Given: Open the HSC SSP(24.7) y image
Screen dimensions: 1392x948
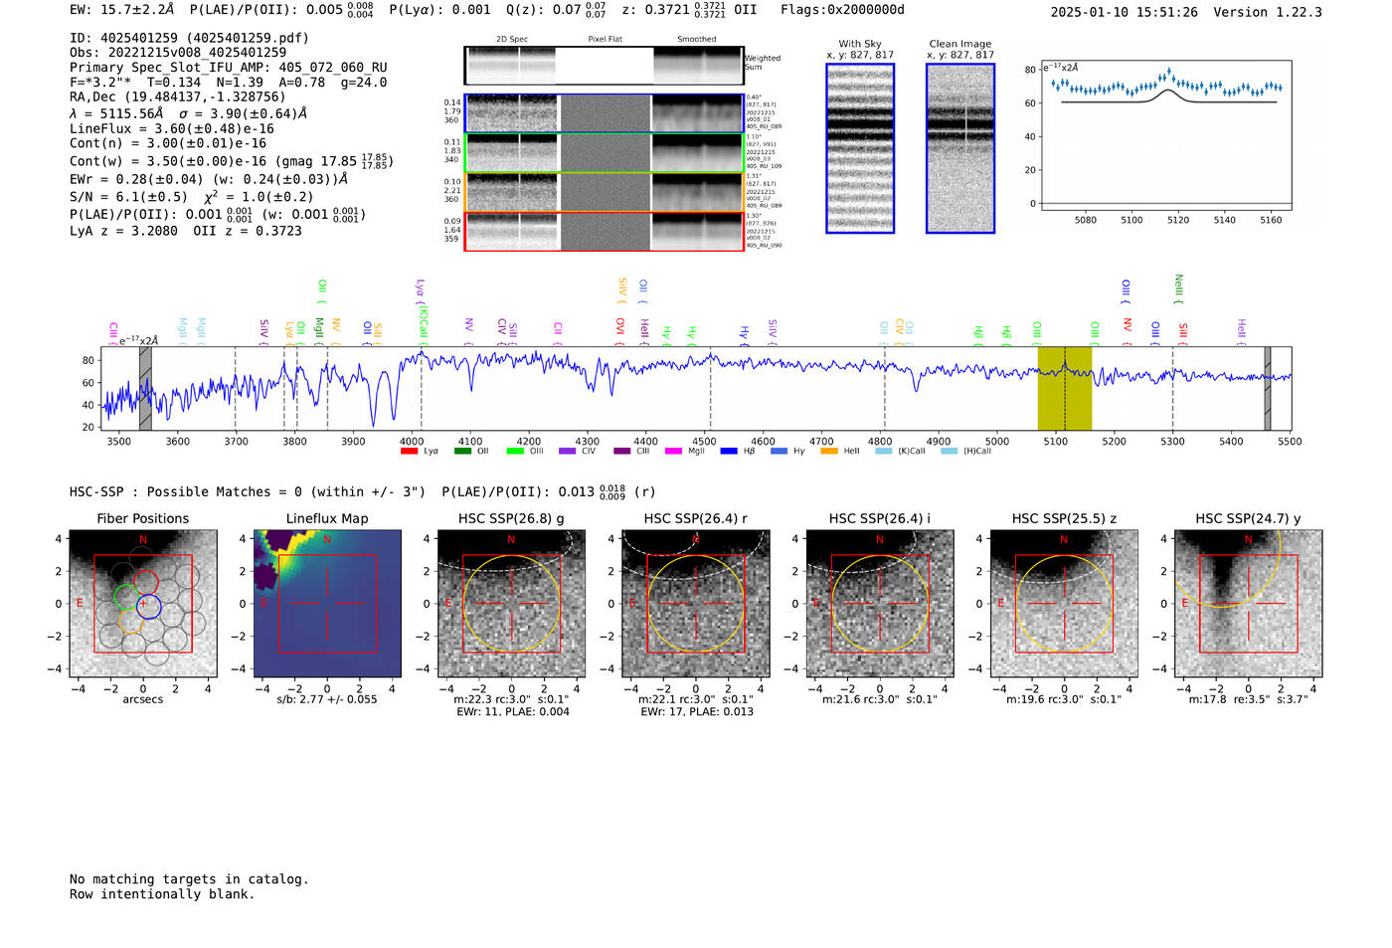Looking at the screenshot, I should (x=1248, y=604).
